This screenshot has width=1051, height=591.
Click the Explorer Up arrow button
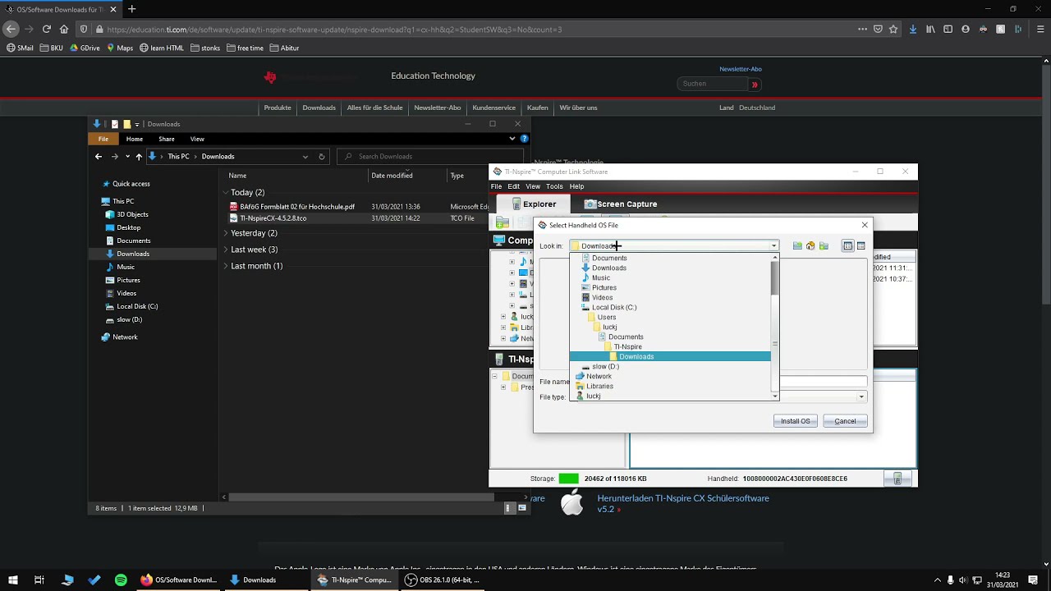click(x=139, y=156)
